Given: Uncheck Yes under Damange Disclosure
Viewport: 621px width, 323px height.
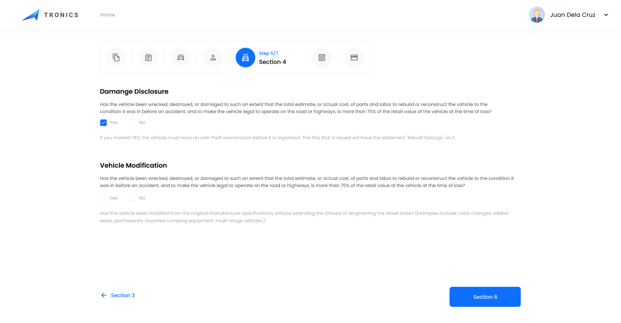Looking at the screenshot, I should pos(103,123).
